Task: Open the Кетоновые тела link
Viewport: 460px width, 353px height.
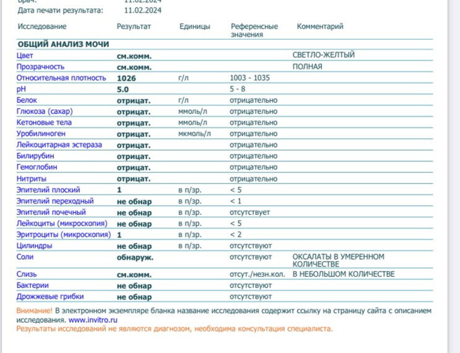Action: coord(44,122)
